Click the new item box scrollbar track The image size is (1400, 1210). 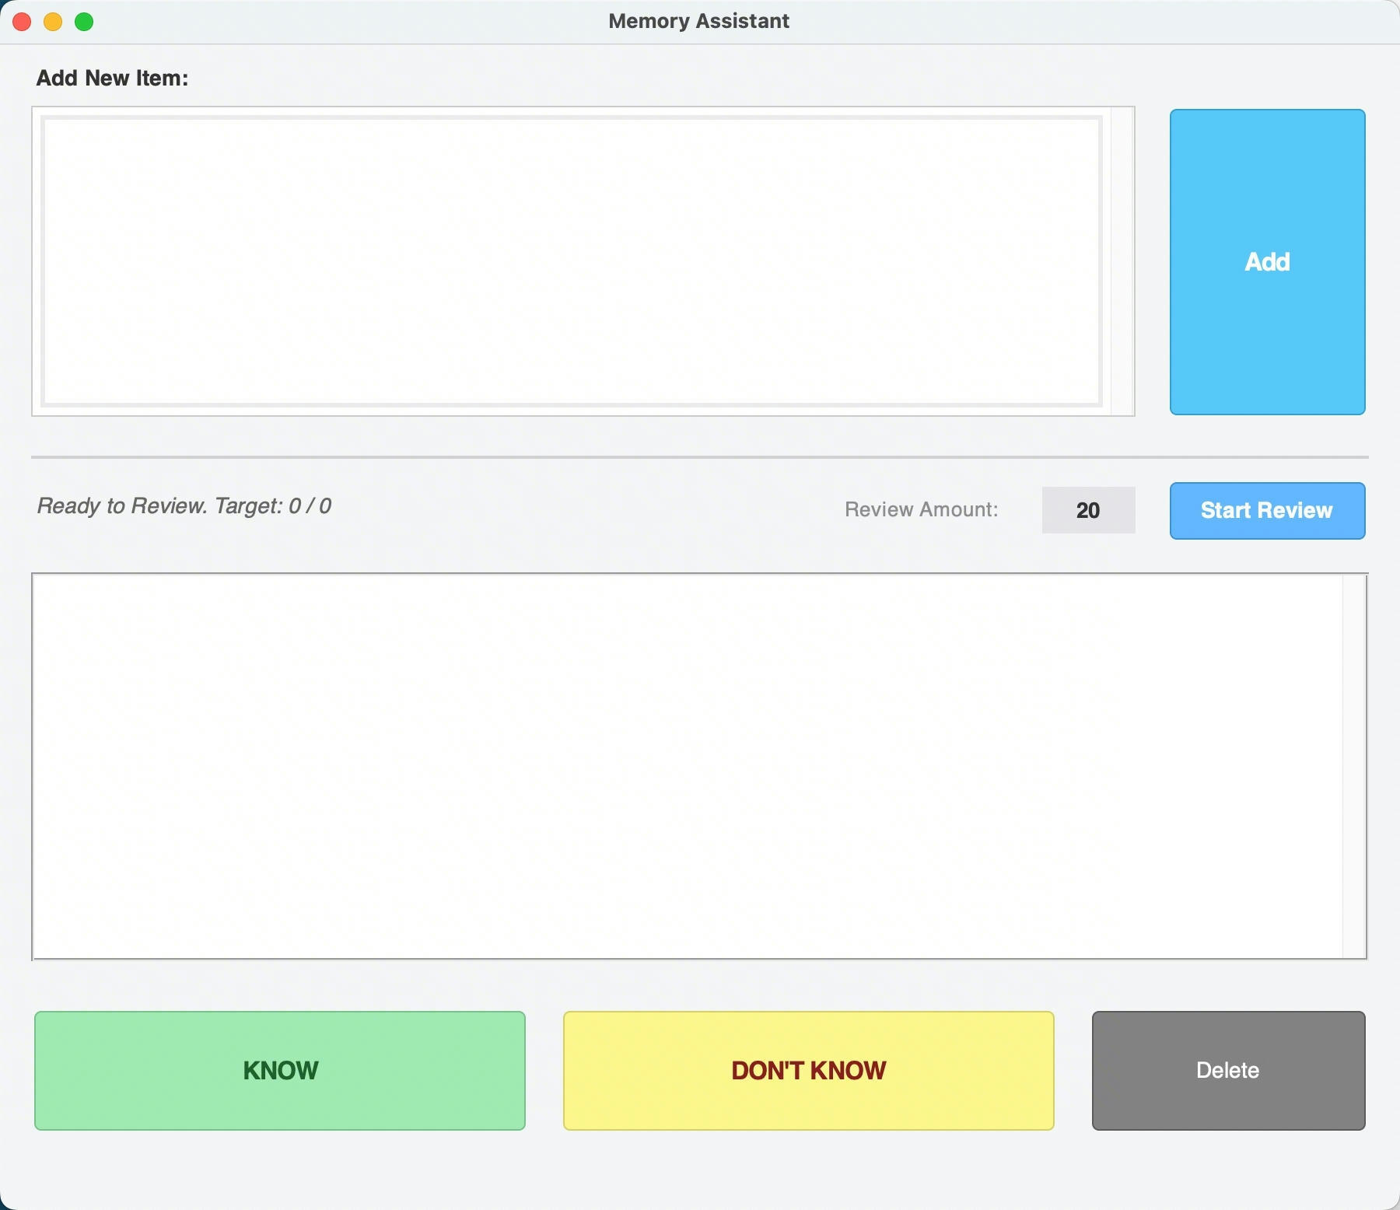coord(1122,261)
